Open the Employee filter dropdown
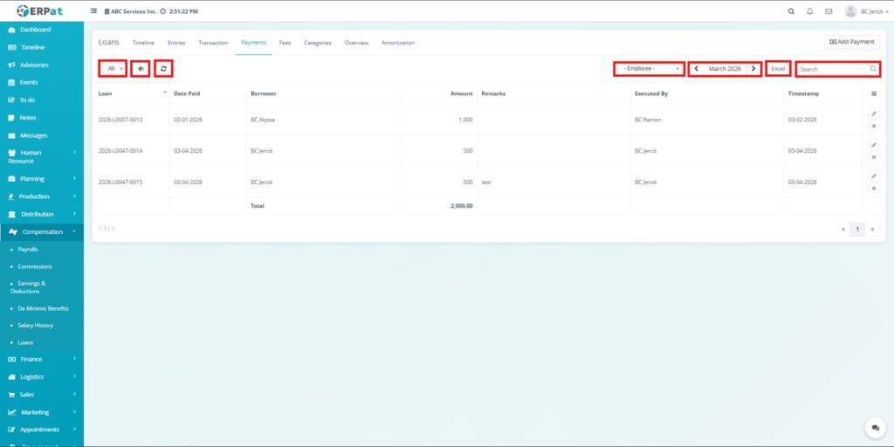This screenshot has height=447, width=894. click(x=649, y=68)
